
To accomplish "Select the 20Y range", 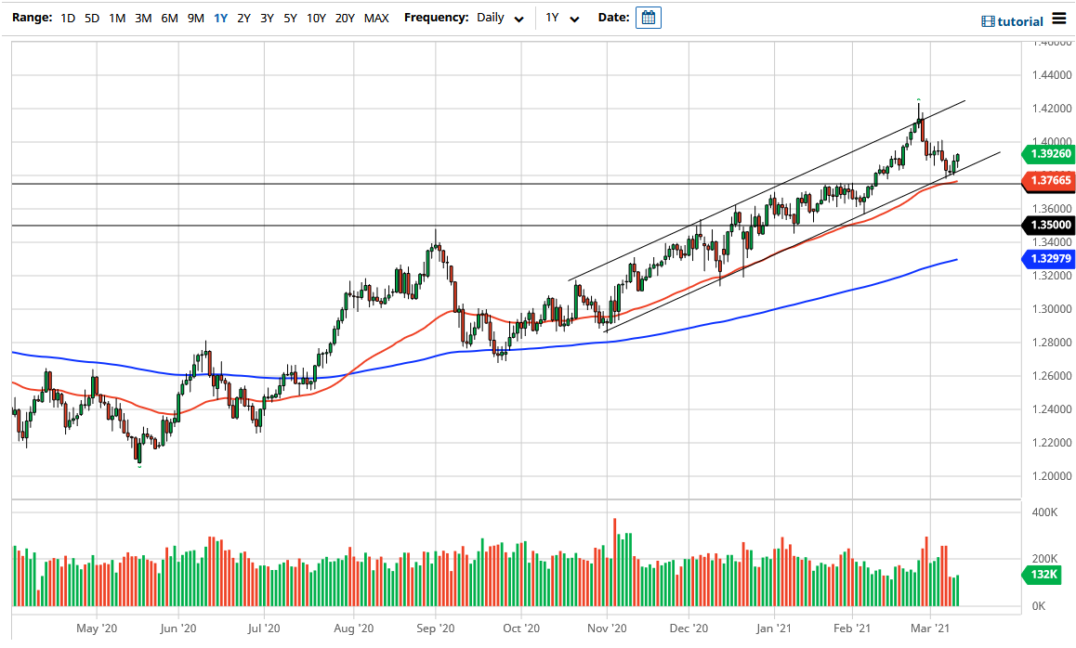I will [344, 18].
